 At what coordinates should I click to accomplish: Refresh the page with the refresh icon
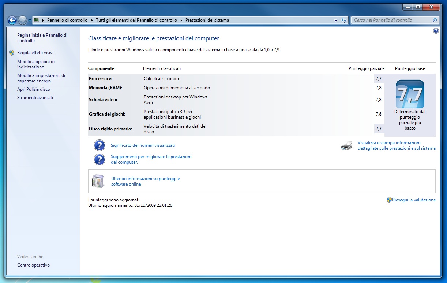pyautogui.click(x=344, y=21)
